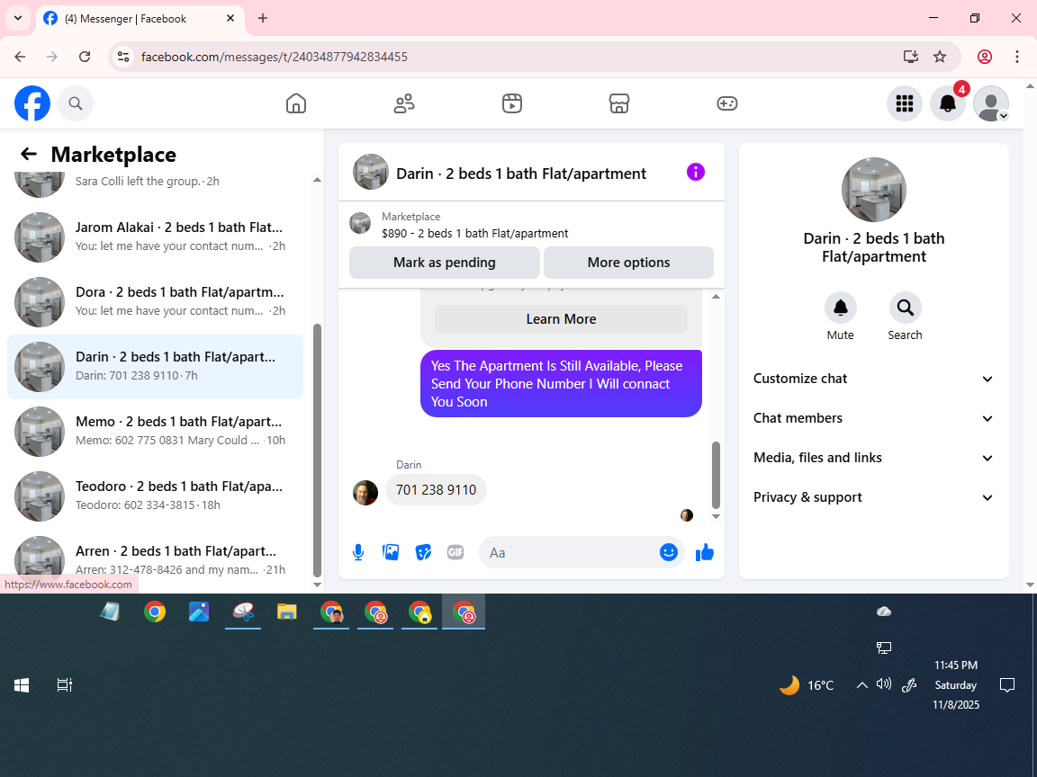Open the Friends icon in top navigation
1037x777 pixels.
(x=404, y=103)
